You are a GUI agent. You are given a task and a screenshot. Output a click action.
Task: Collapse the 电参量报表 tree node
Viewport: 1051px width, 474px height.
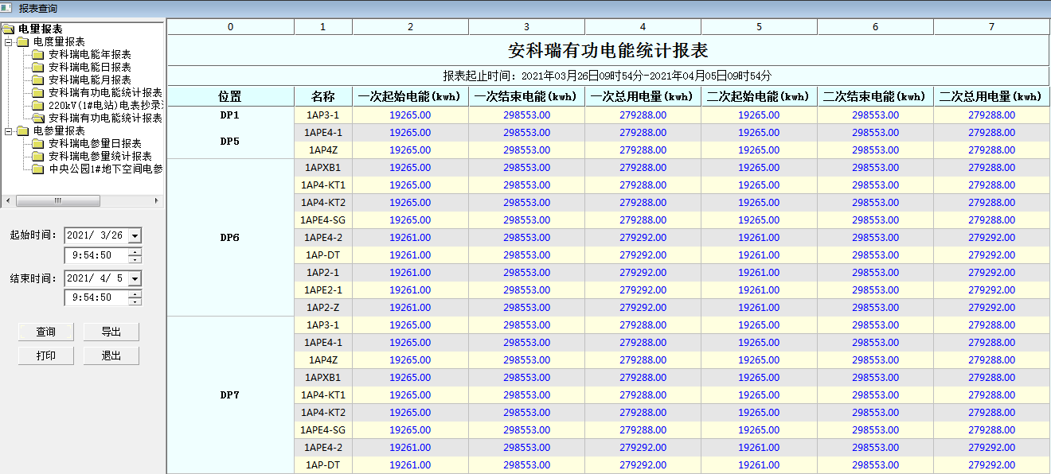tap(8, 130)
